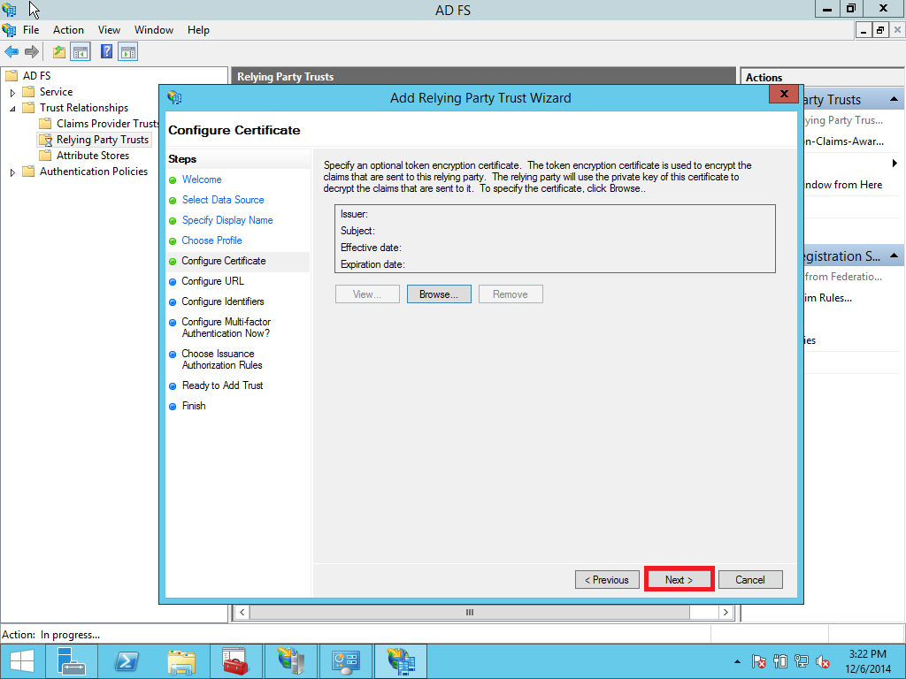Open File Explorer from the taskbar
The height and width of the screenshot is (679, 906).
click(x=181, y=660)
